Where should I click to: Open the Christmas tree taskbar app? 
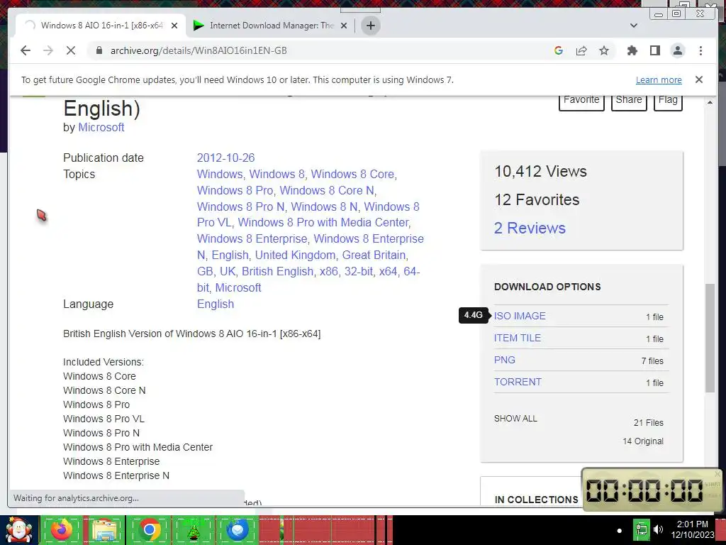(193, 530)
